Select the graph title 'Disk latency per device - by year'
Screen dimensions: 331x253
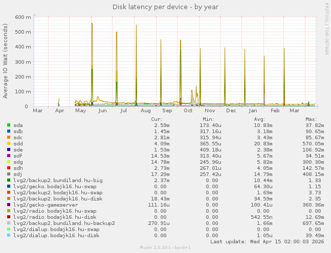(165, 7)
